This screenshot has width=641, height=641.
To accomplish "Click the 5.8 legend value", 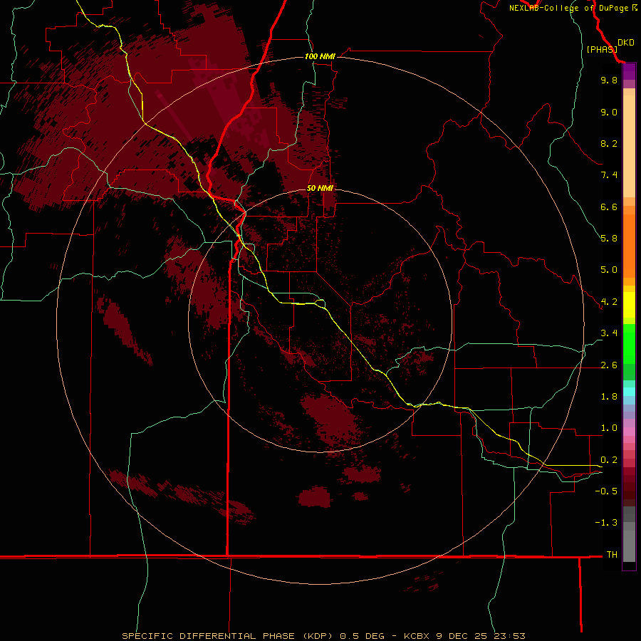I will (609, 239).
